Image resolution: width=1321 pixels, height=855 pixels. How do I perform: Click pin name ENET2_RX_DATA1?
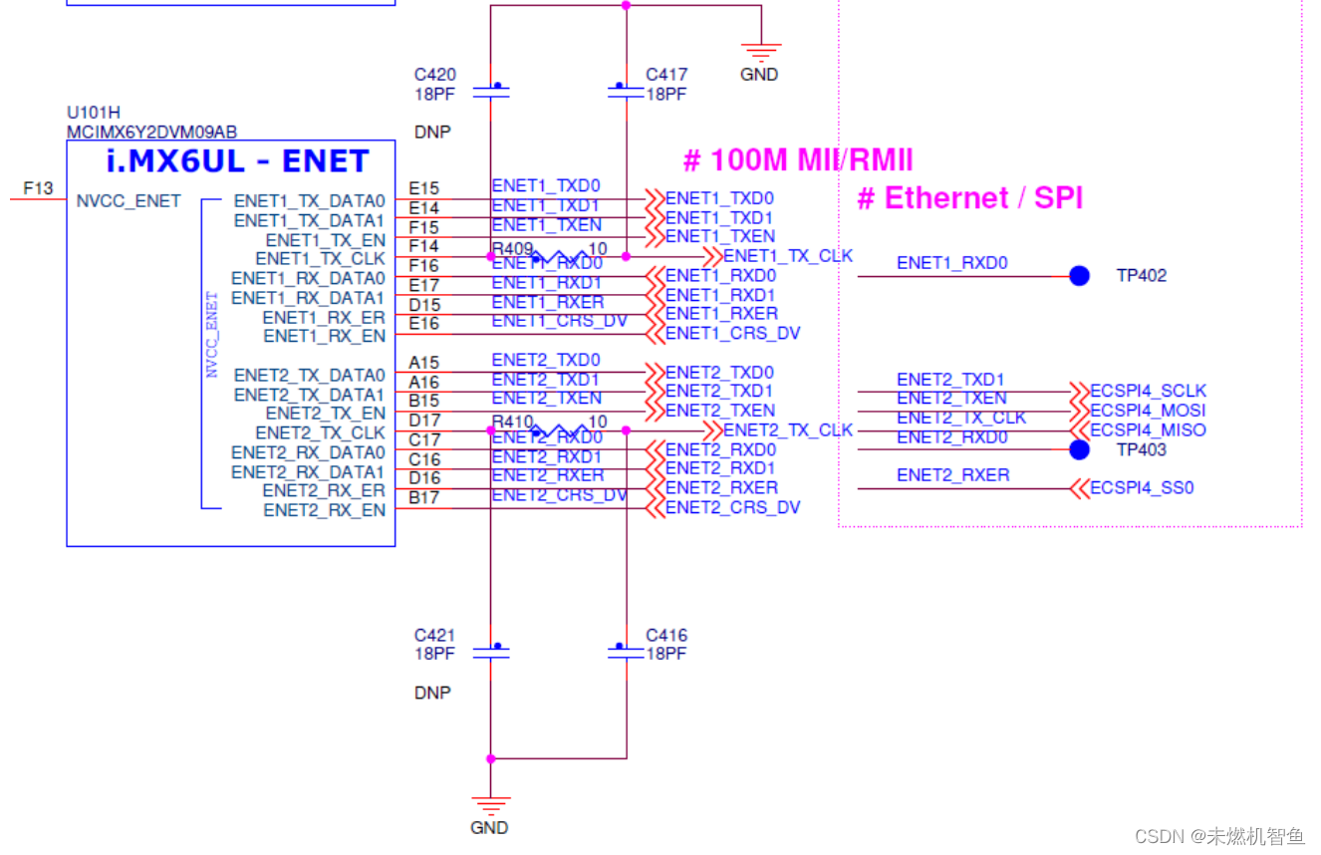pos(309,472)
